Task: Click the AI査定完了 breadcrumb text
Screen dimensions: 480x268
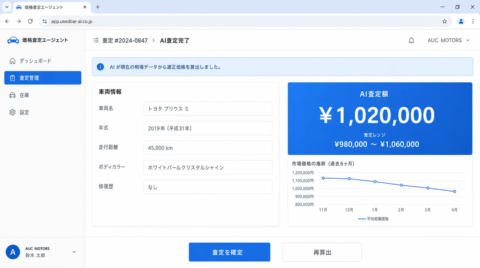Action: 175,40
